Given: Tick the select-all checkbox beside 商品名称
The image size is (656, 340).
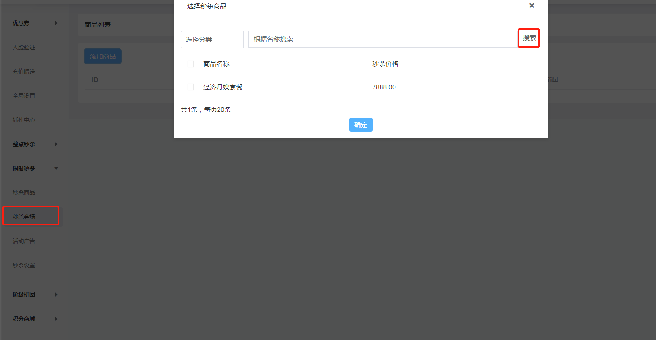Looking at the screenshot, I should [190, 64].
